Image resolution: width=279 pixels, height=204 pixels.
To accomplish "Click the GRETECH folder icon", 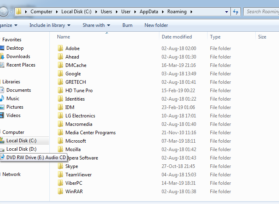I will click(x=60, y=82).
